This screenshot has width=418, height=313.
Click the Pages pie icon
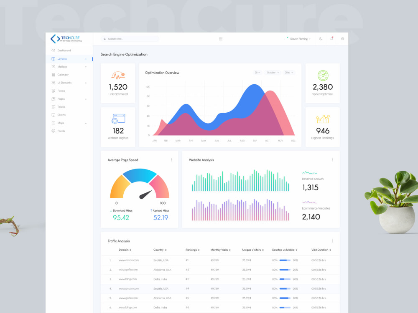(x=54, y=99)
